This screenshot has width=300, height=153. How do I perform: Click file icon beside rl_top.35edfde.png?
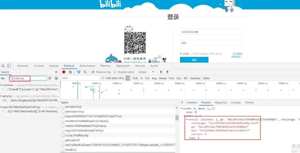click(63, 136)
